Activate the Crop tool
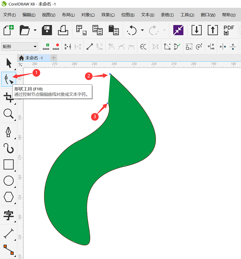241x259 pixels. click(x=8, y=97)
